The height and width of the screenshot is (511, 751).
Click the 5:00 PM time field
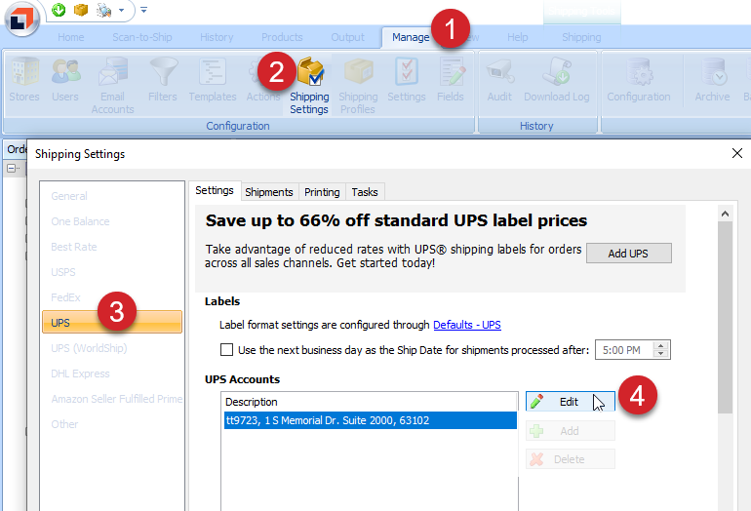623,350
